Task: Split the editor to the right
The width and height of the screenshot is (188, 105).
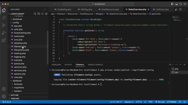Action: [180, 9]
